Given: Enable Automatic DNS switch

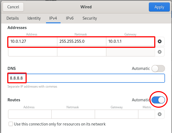Looking at the screenshot, I should tap(158, 69).
